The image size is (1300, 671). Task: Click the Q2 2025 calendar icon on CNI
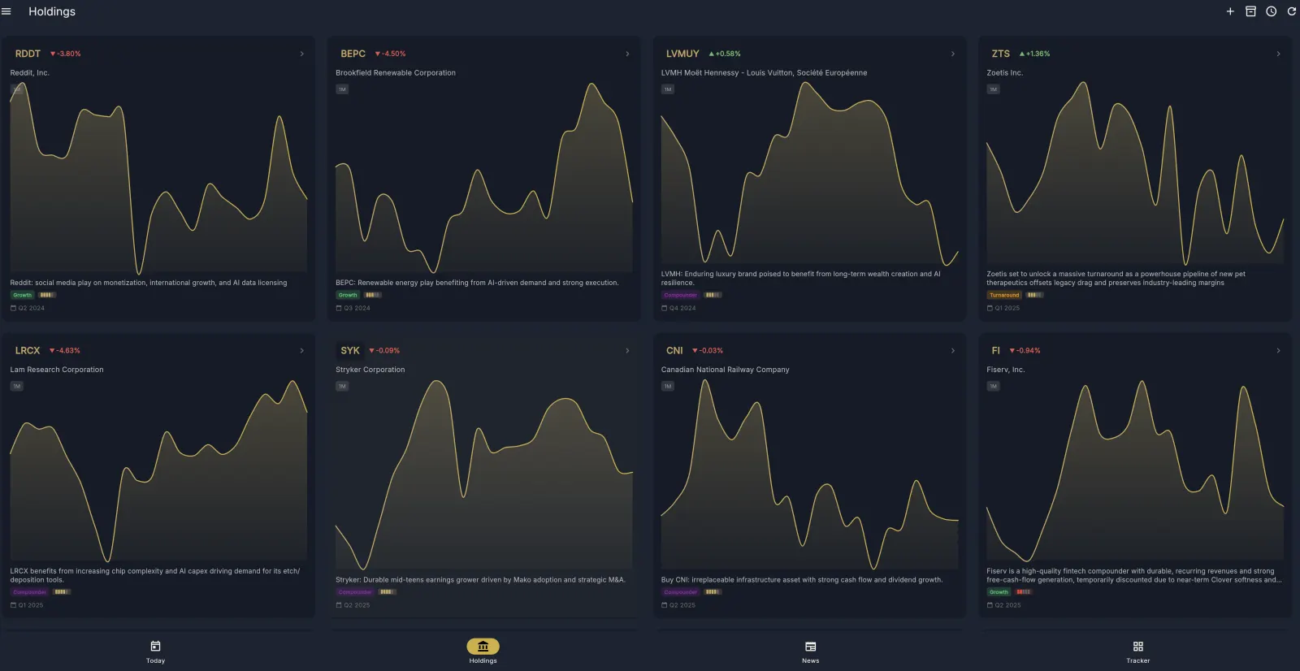665,605
